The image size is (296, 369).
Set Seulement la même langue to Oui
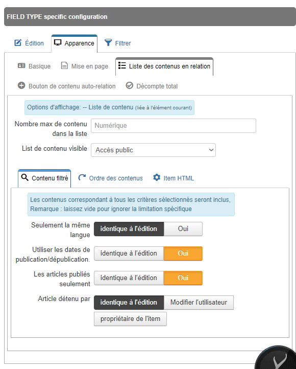(183, 229)
